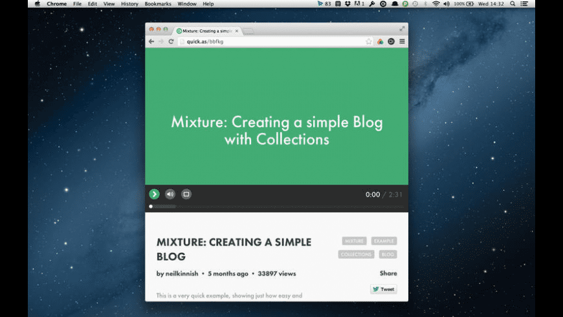Click the Tweet button

[384, 289]
